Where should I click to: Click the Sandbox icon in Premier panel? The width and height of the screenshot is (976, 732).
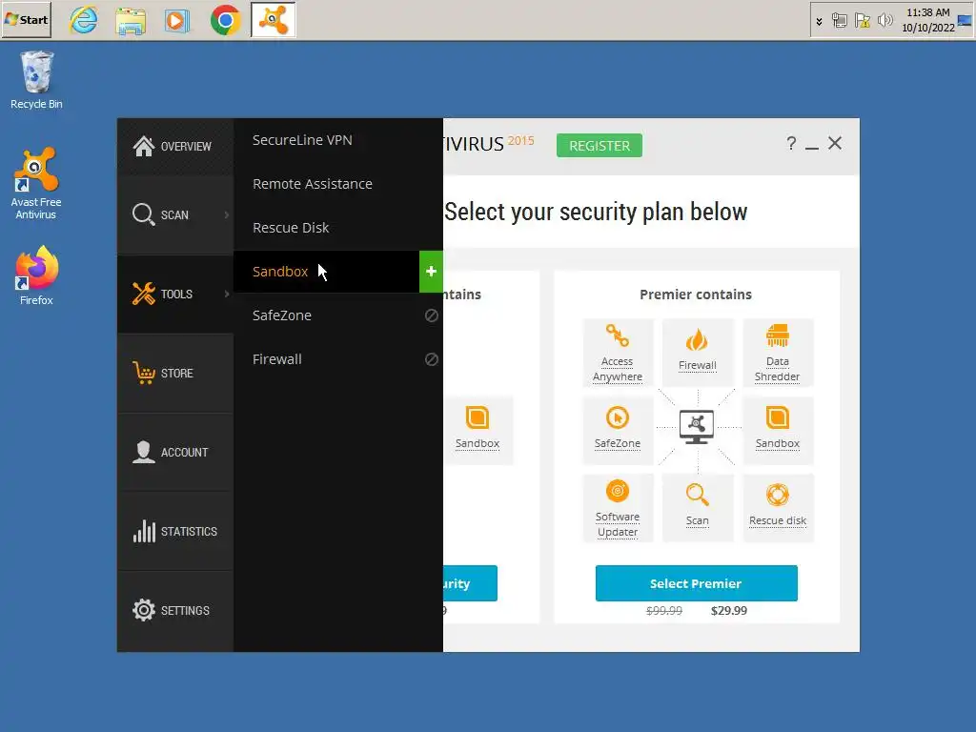coord(778,417)
